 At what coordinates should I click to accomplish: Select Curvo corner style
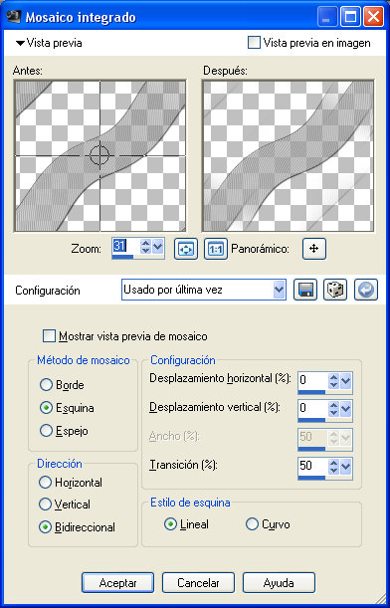(252, 524)
